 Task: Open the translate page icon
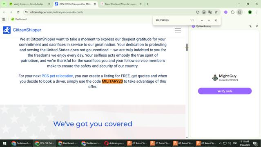point(210,12)
